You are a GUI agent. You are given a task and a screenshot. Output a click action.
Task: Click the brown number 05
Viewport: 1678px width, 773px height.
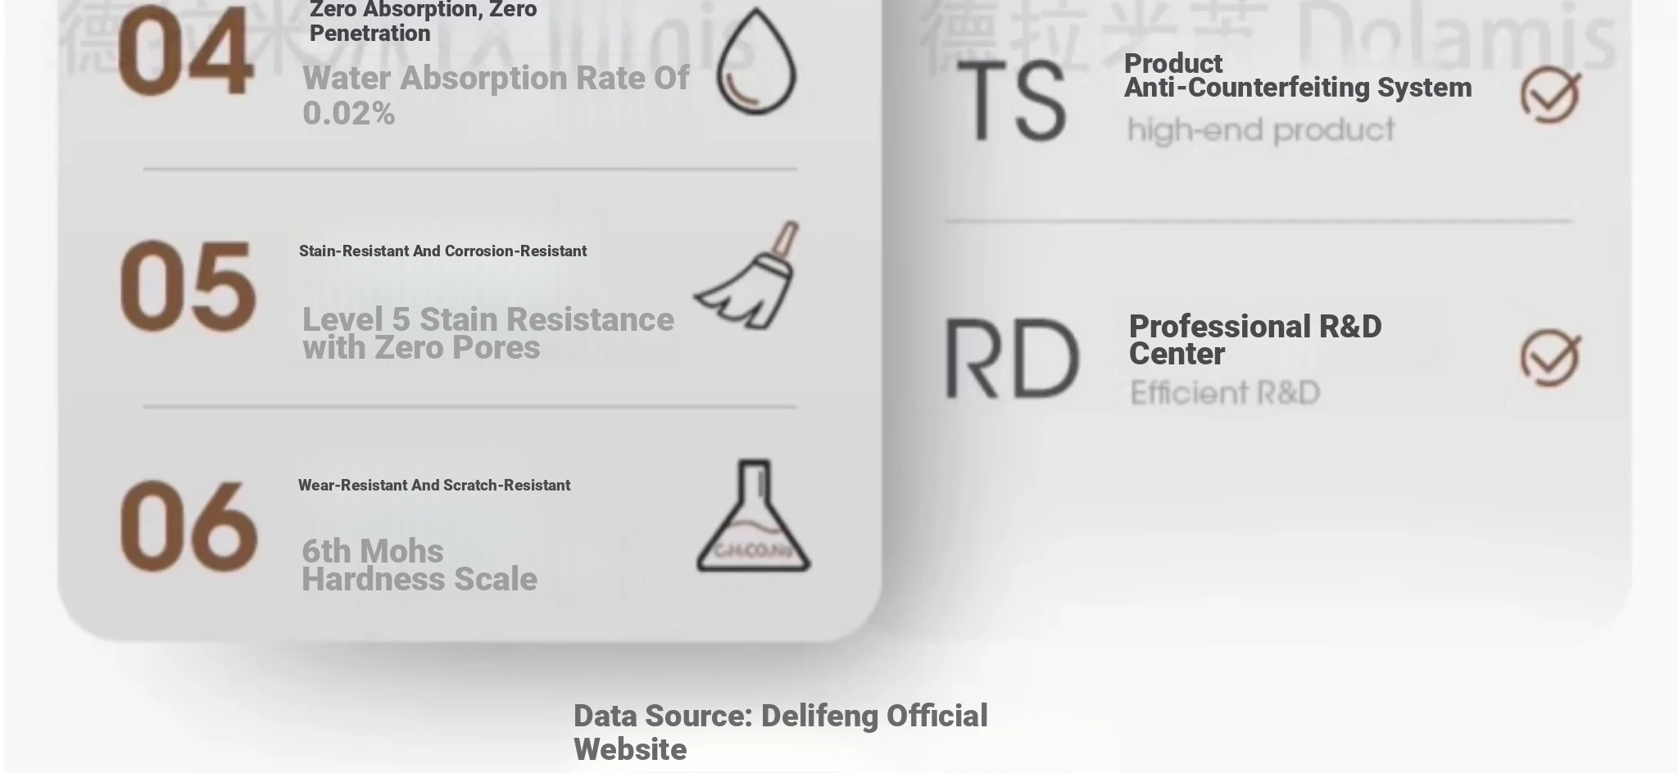188,287
